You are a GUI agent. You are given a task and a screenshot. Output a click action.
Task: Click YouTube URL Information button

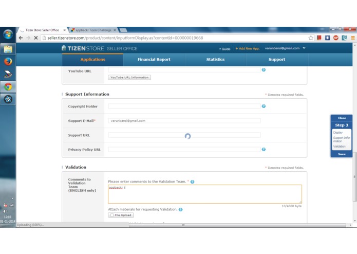point(129,78)
